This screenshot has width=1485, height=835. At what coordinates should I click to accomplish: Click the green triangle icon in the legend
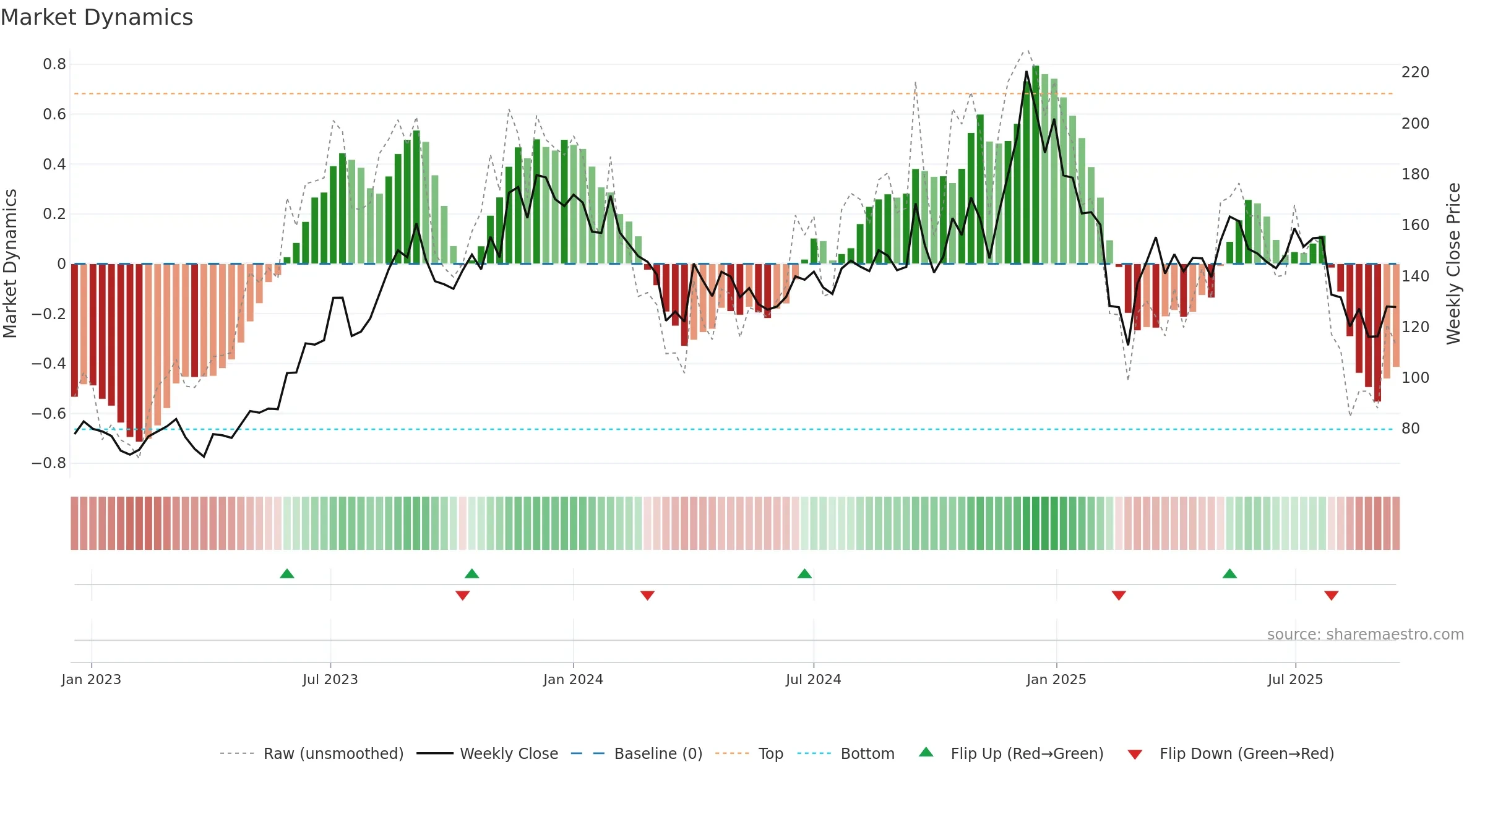coord(926,752)
